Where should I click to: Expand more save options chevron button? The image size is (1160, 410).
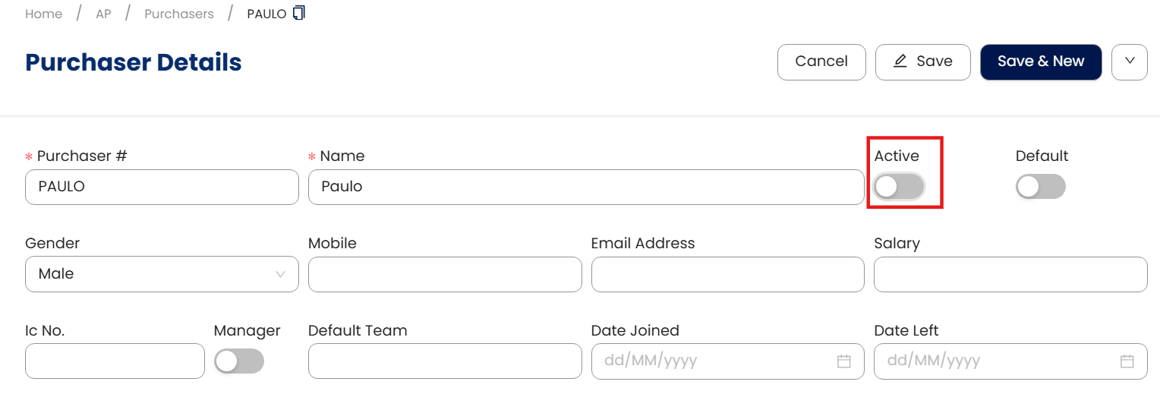click(1129, 61)
